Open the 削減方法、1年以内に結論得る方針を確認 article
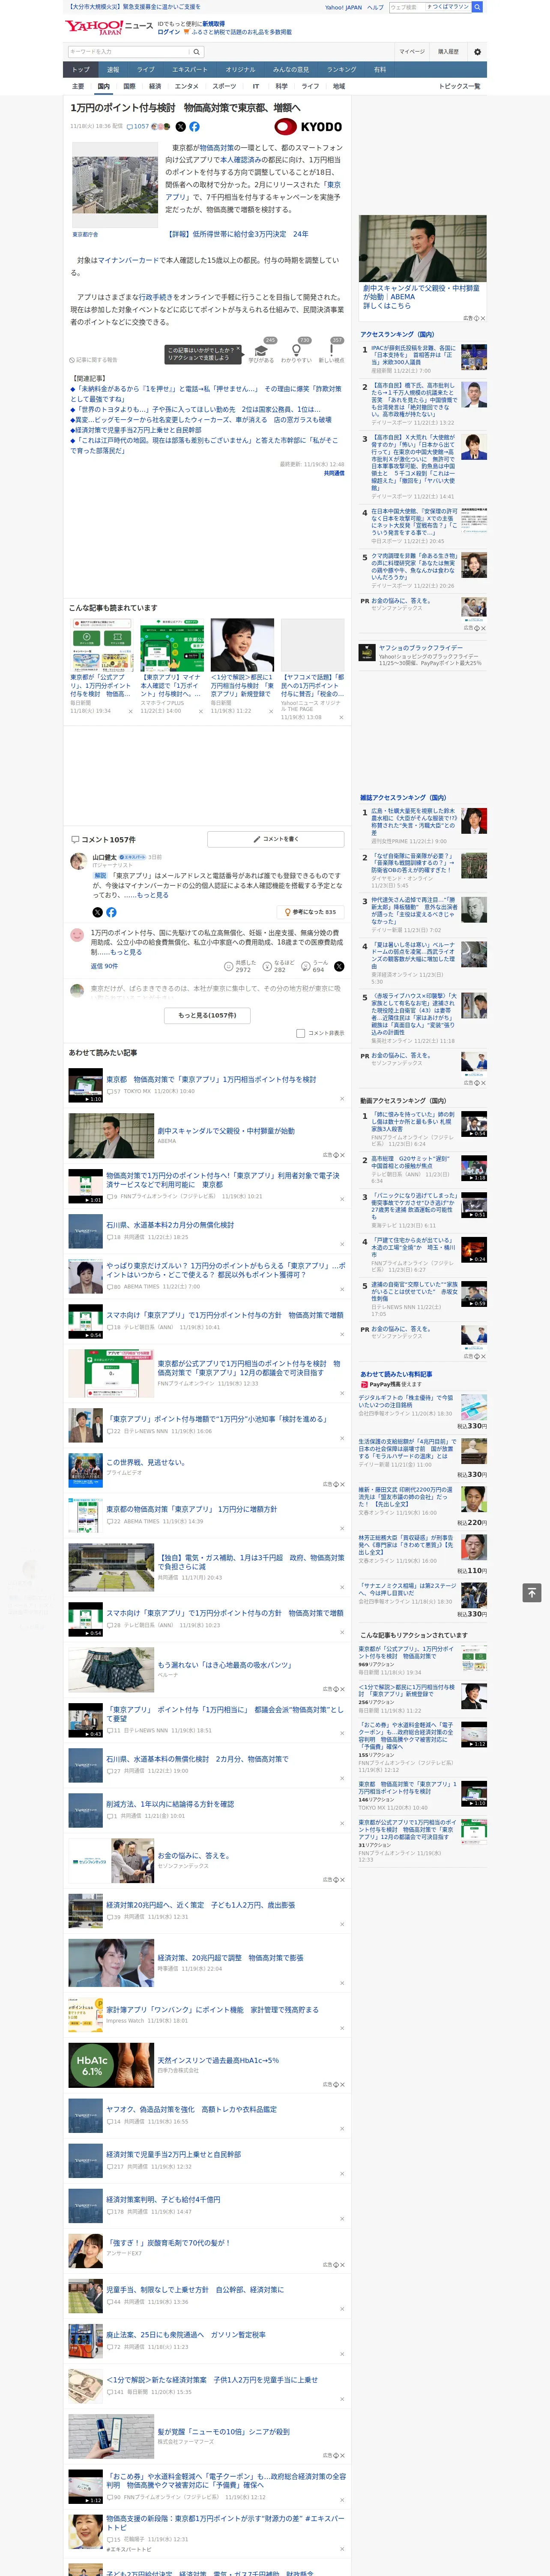The image size is (550, 2576). (x=170, y=1804)
